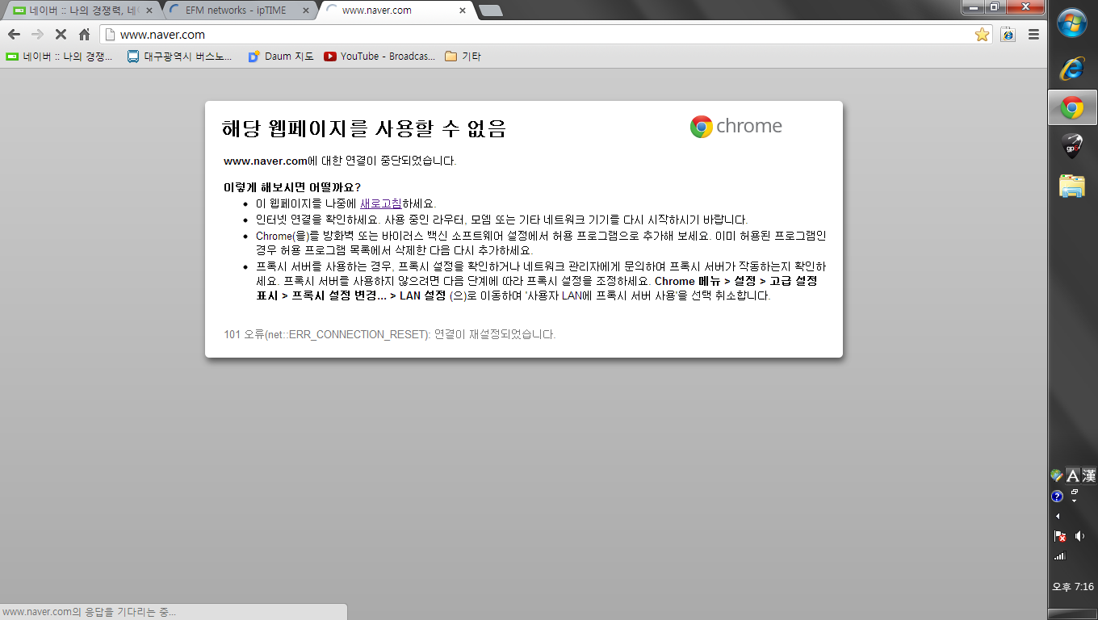
Task: Bookmark this page with the star icon
Action: pos(982,35)
